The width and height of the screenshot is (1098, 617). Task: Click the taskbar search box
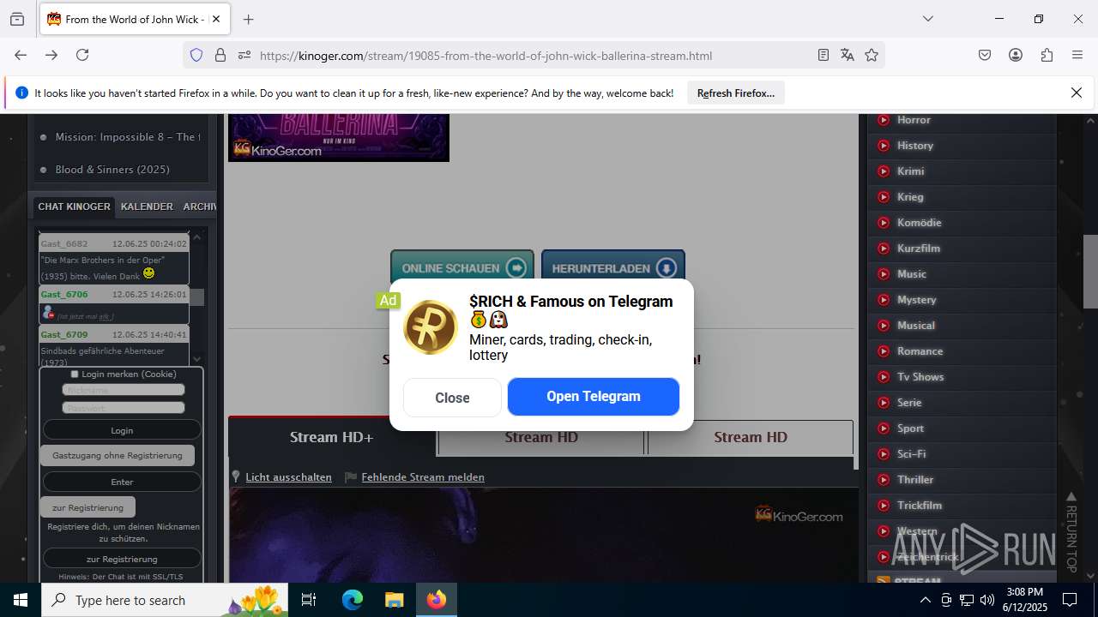point(165,600)
